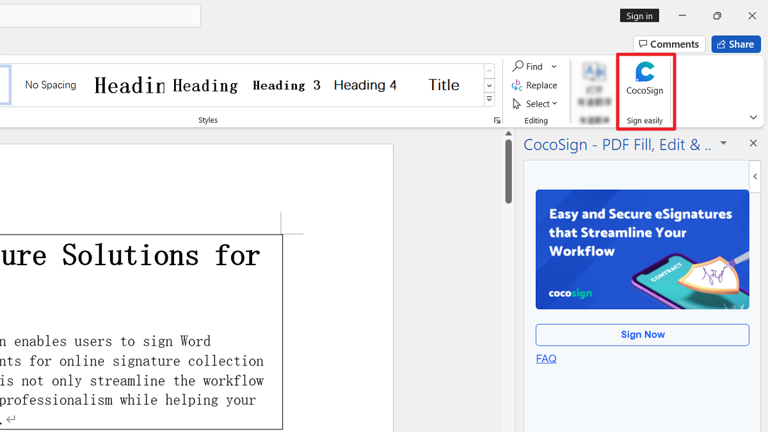Collapse the ribbon chevron
The image size is (768, 432).
pyautogui.click(x=753, y=118)
